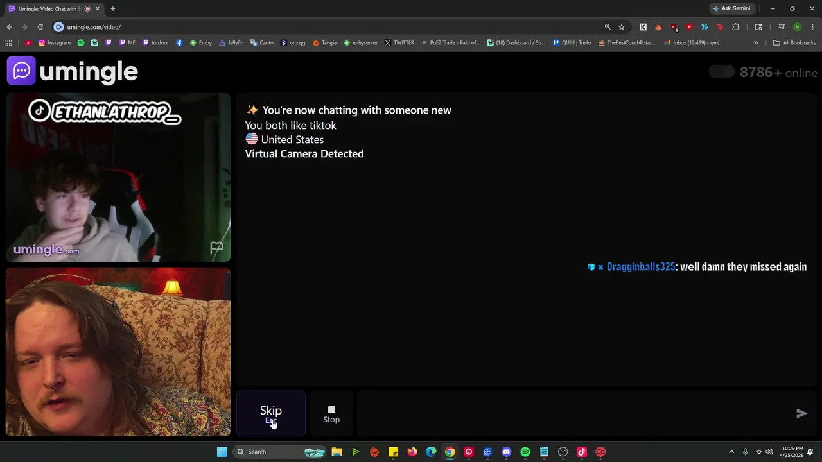This screenshot has width=822, height=462.
Task: Open Spotify from the taskbar
Action: coord(525,452)
